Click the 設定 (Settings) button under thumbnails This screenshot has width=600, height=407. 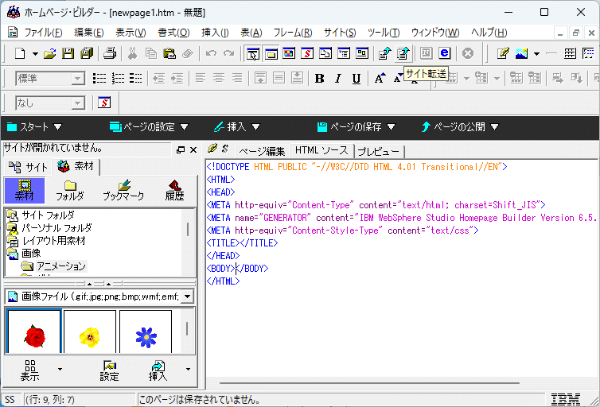pyautogui.click(x=110, y=370)
